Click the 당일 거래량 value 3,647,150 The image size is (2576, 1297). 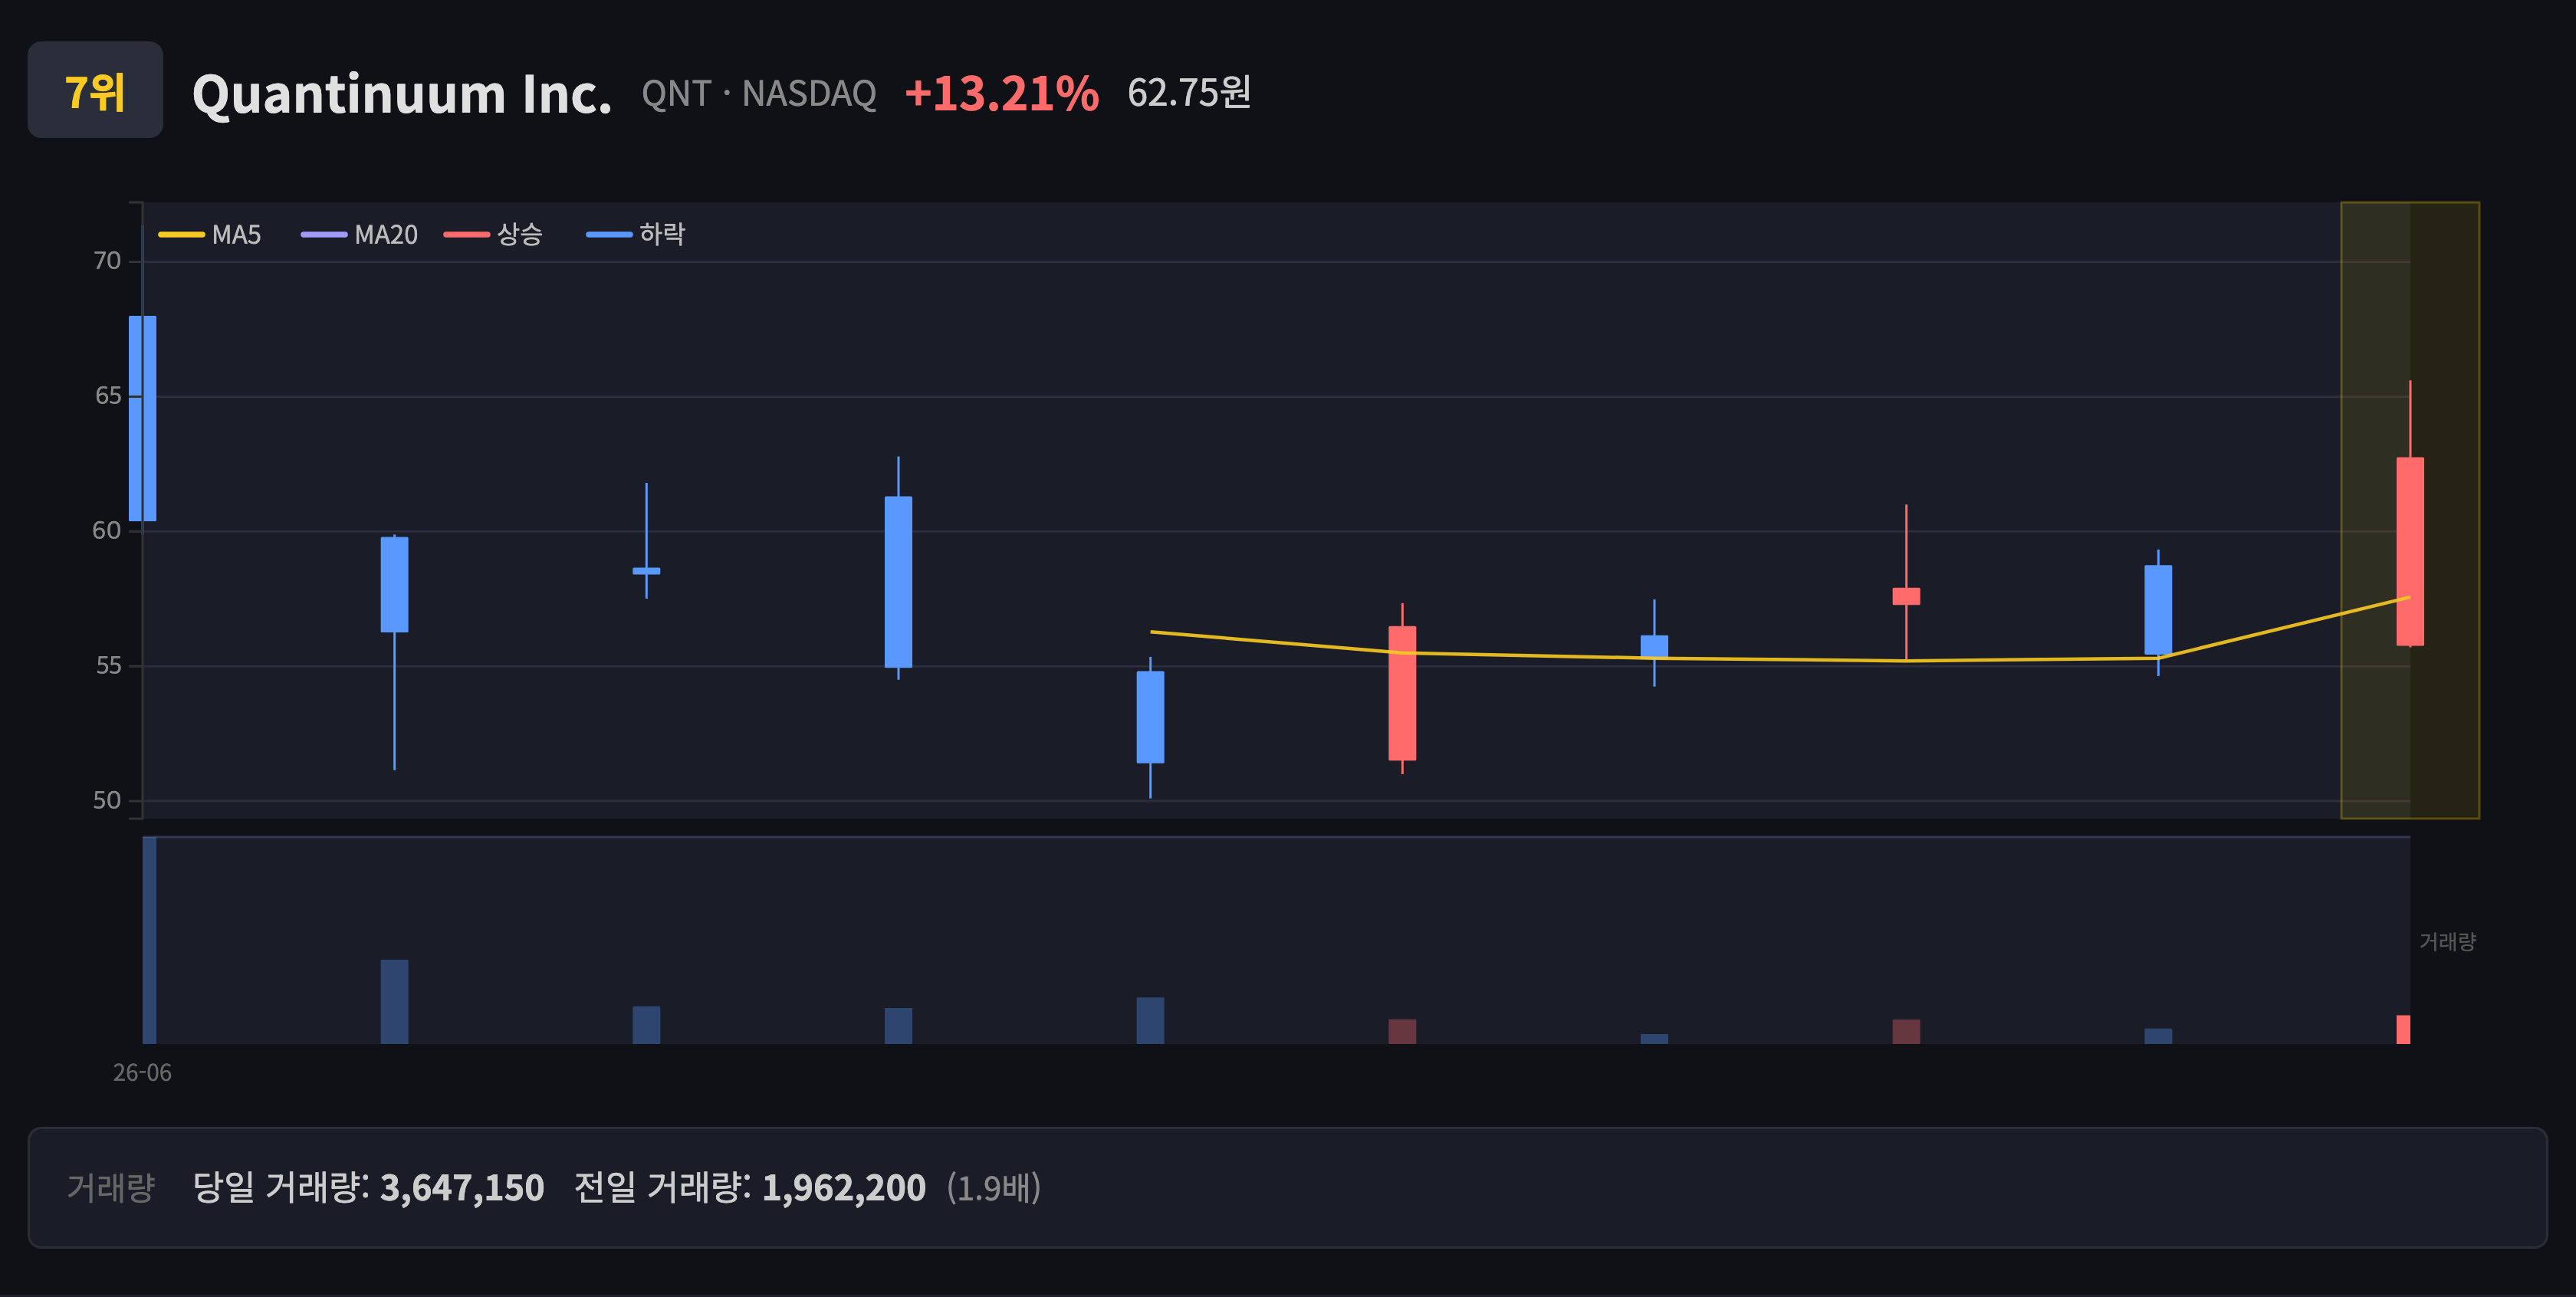tap(462, 1188)
